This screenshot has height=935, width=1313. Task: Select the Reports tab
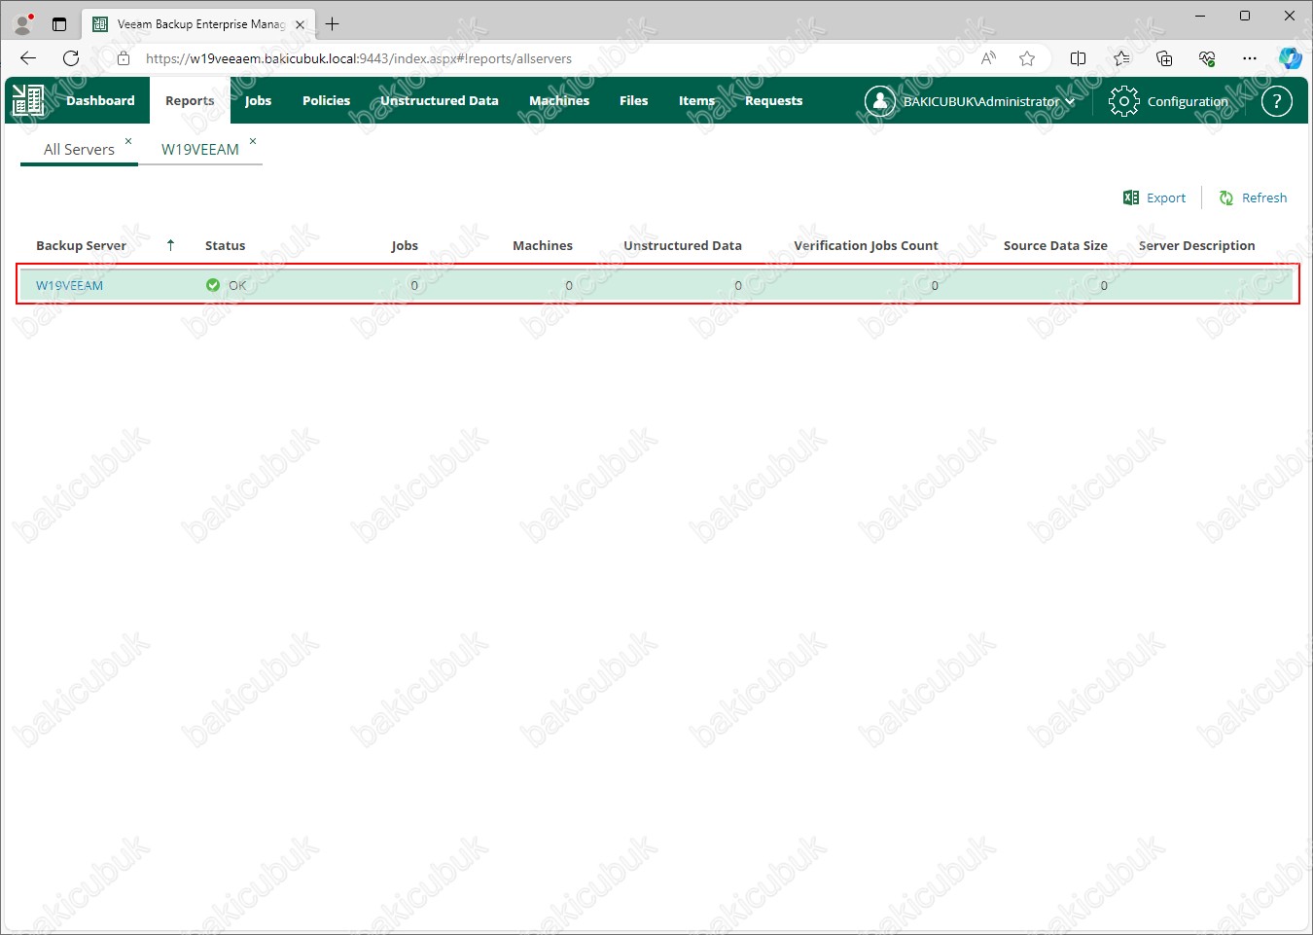click(190, 100)
